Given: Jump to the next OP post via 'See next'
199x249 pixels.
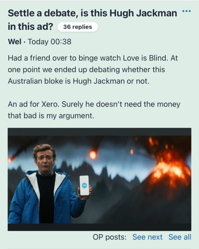Looking at the screenshot, I should point(148,237).
